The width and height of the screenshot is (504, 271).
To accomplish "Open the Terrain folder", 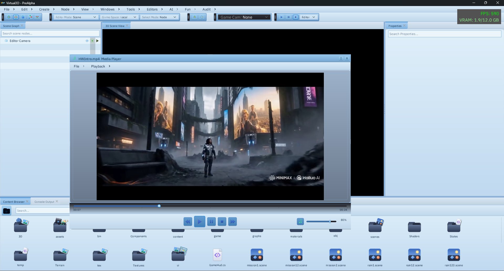I will (60, 257).
